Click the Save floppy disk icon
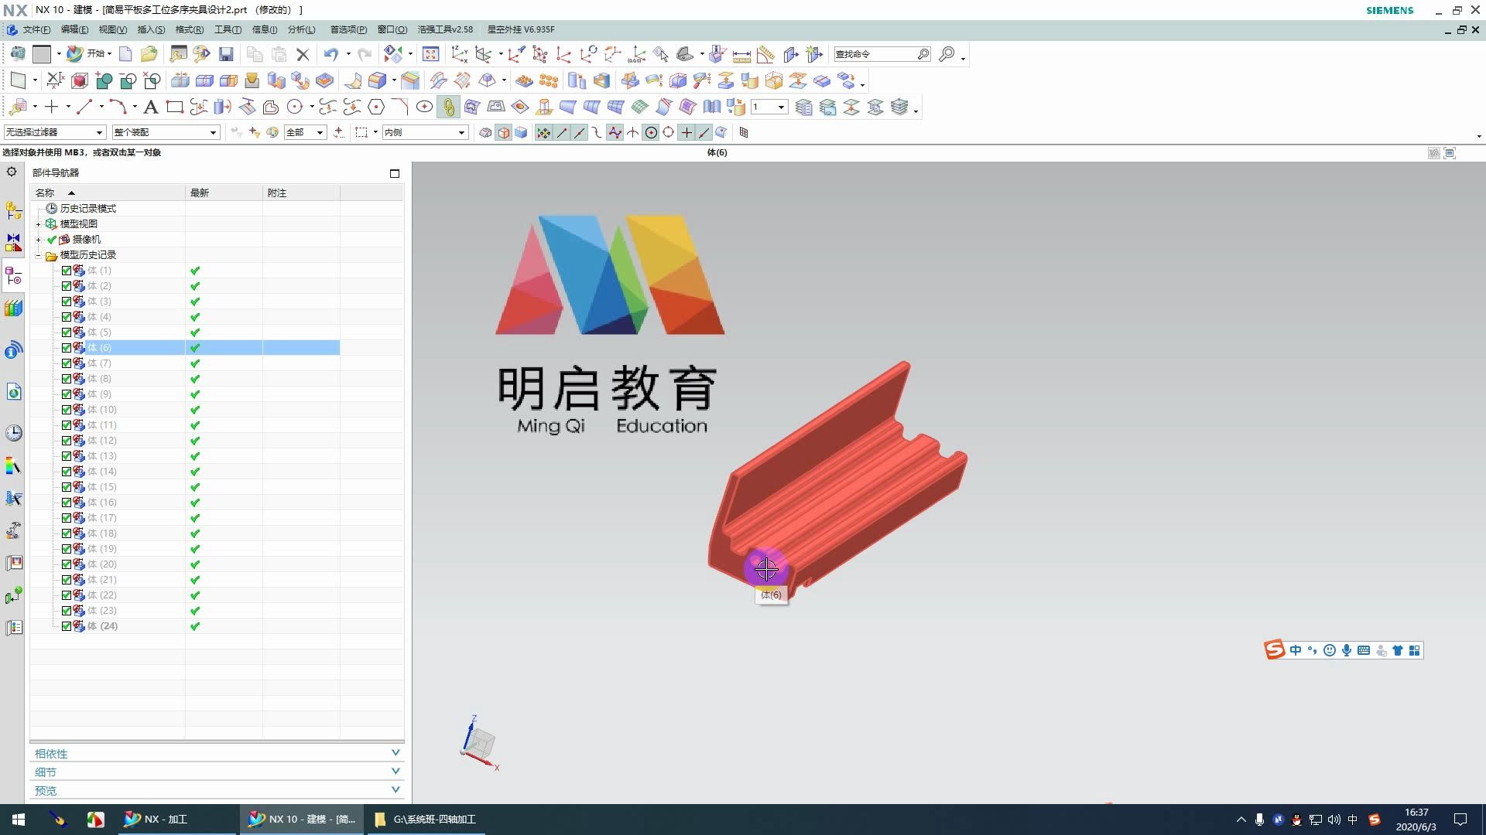1486x835 pixels. [226, 54]
